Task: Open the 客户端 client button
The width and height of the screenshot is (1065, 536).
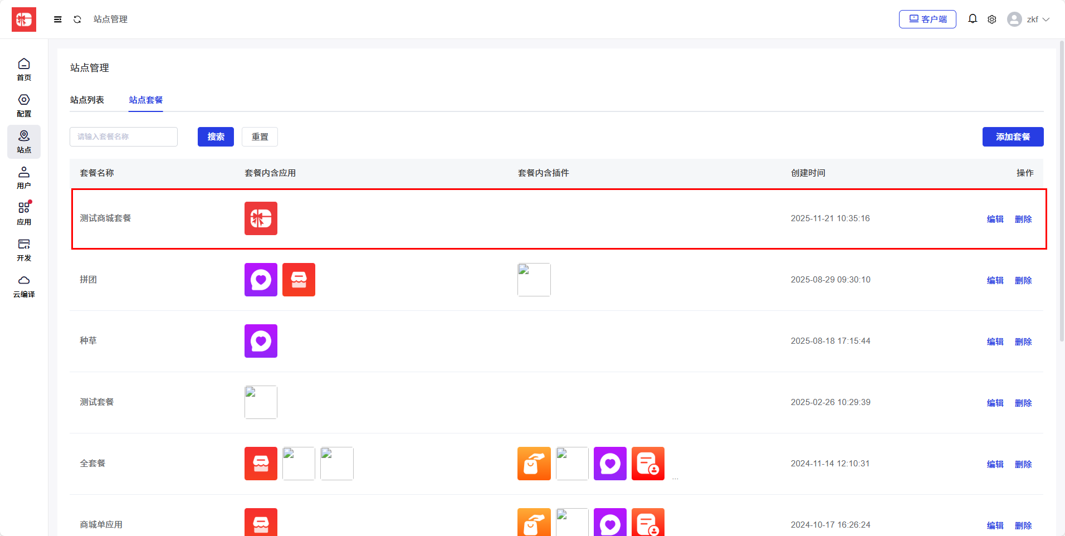Action: click(x=927, y=20)
